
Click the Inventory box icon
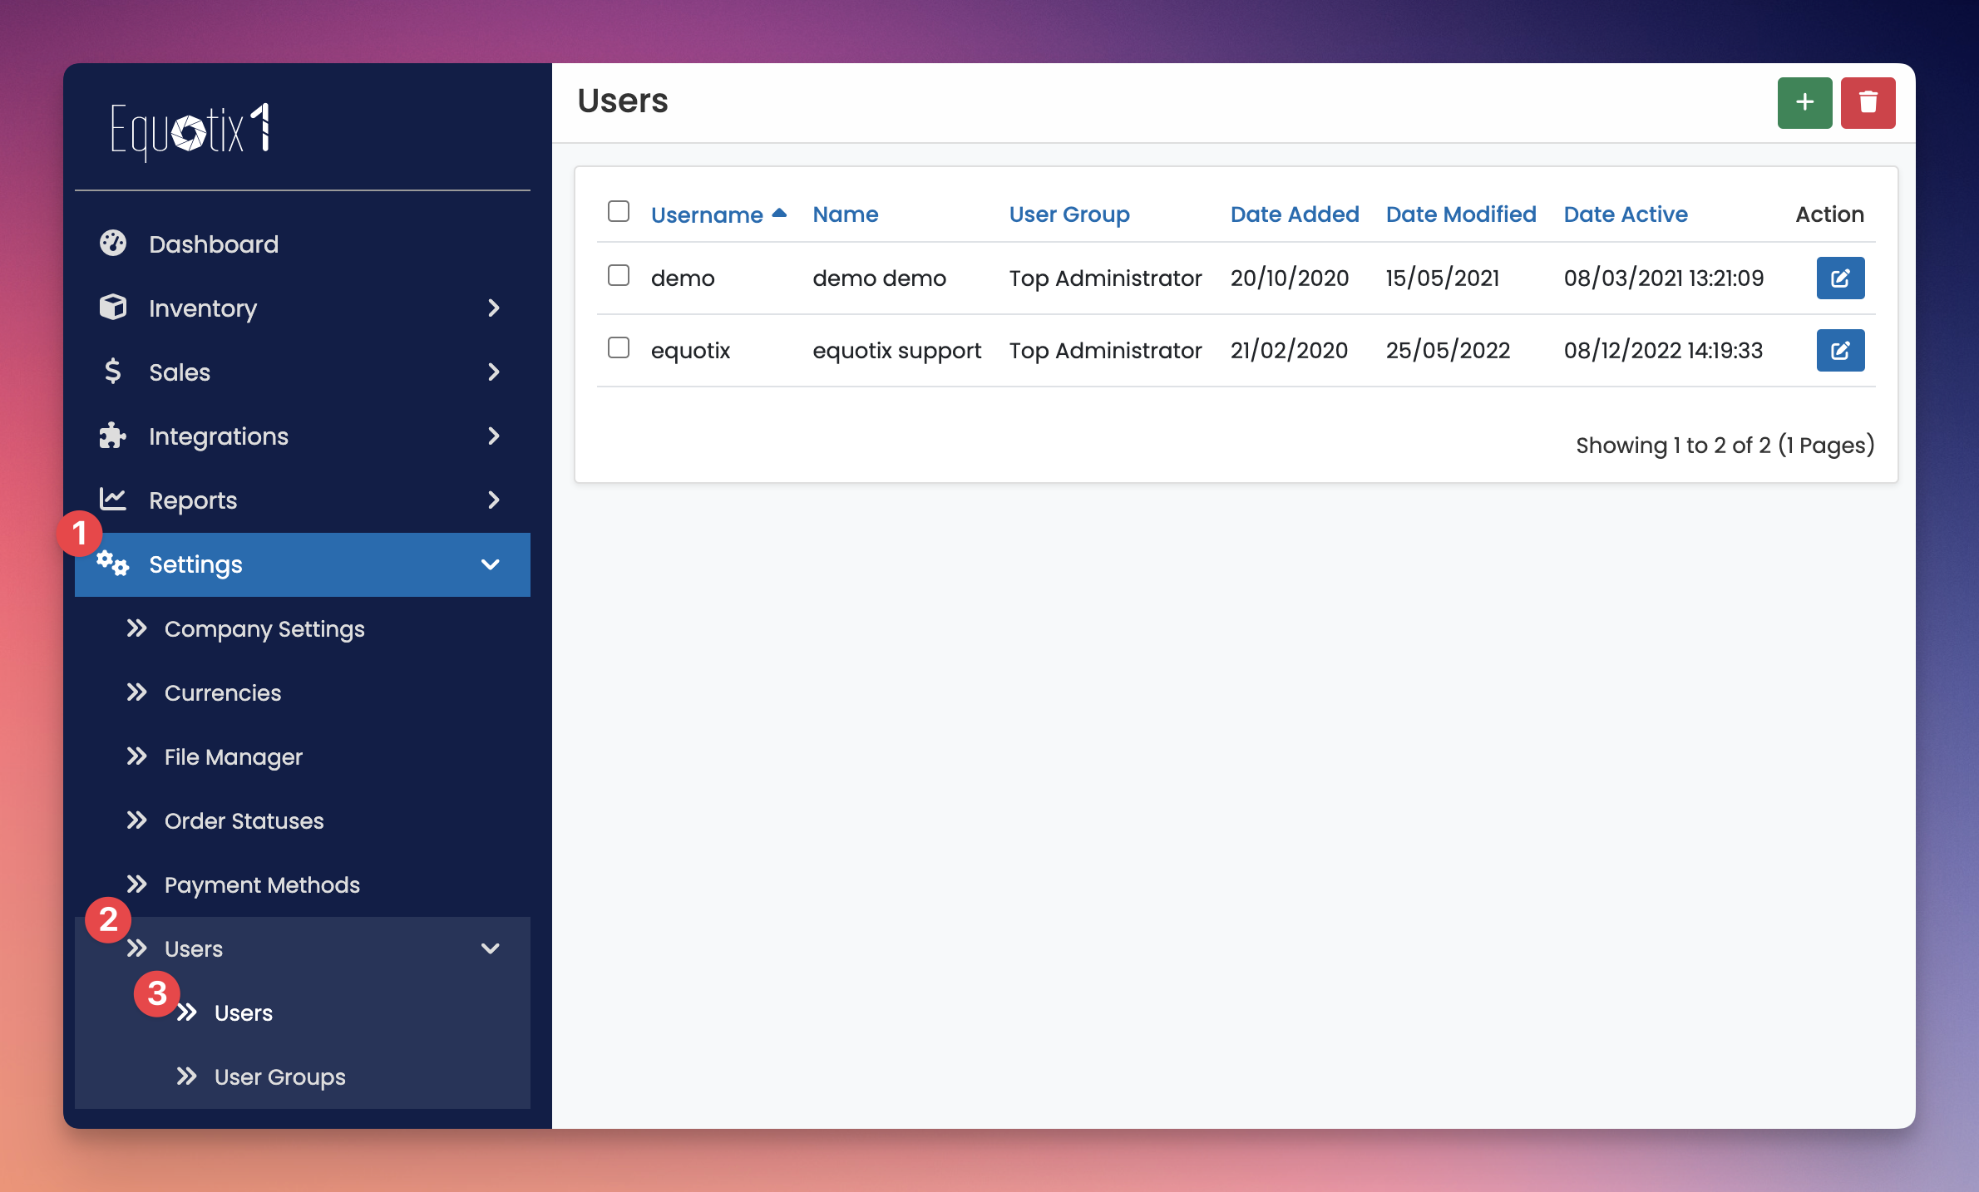(x=113, y=307)
